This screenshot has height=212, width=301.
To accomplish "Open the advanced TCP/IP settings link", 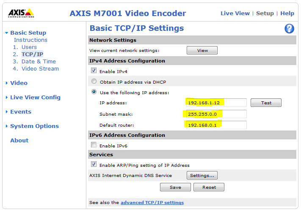I will [x=152, y=203].
